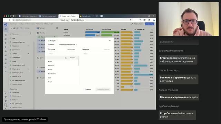Switch to second Рейтинг игр browser tab
The image size is (221, 124).
click(x=48, y=16)
